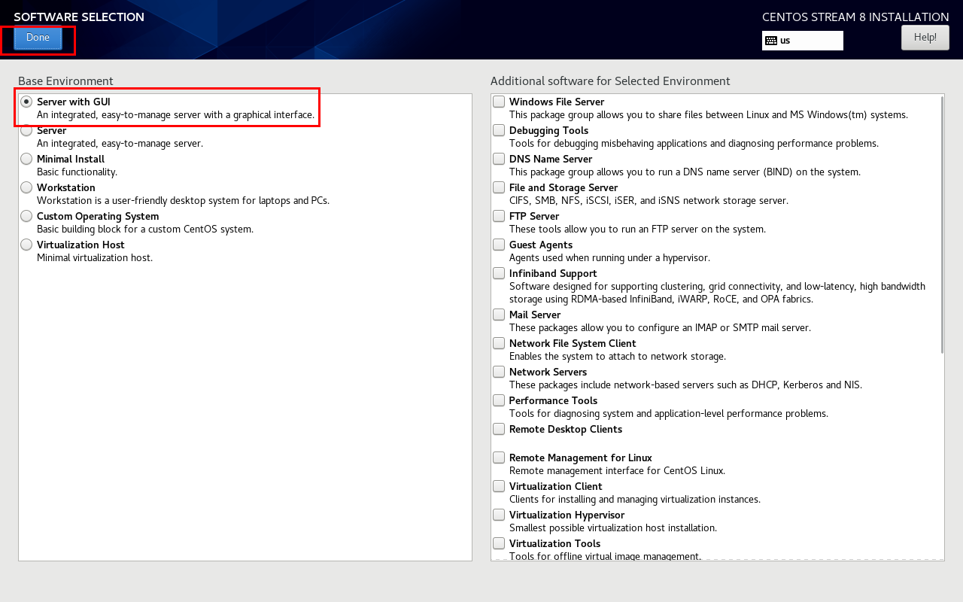Enable Performance Tools checkbox

[499, 400]
